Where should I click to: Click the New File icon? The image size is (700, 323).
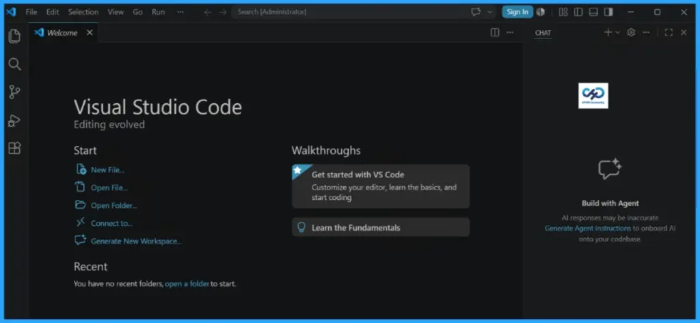coord(81,169)
